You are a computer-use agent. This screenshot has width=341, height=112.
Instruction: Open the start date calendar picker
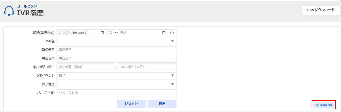pyautogui.click(x=102, y=33)
